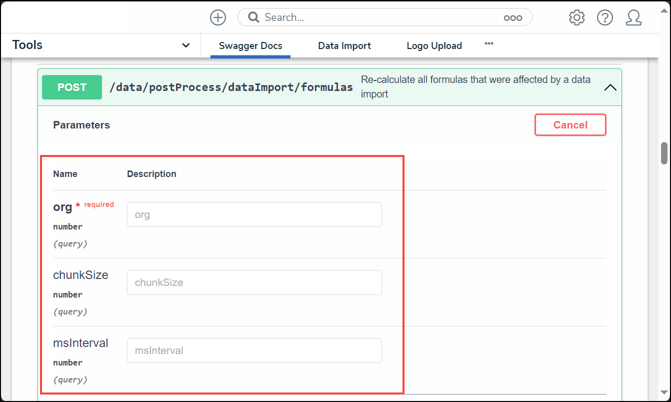Viewport: 671px width, 402px height.
Task: Click into the org parameter field
Action: click(x=254, y=214)
